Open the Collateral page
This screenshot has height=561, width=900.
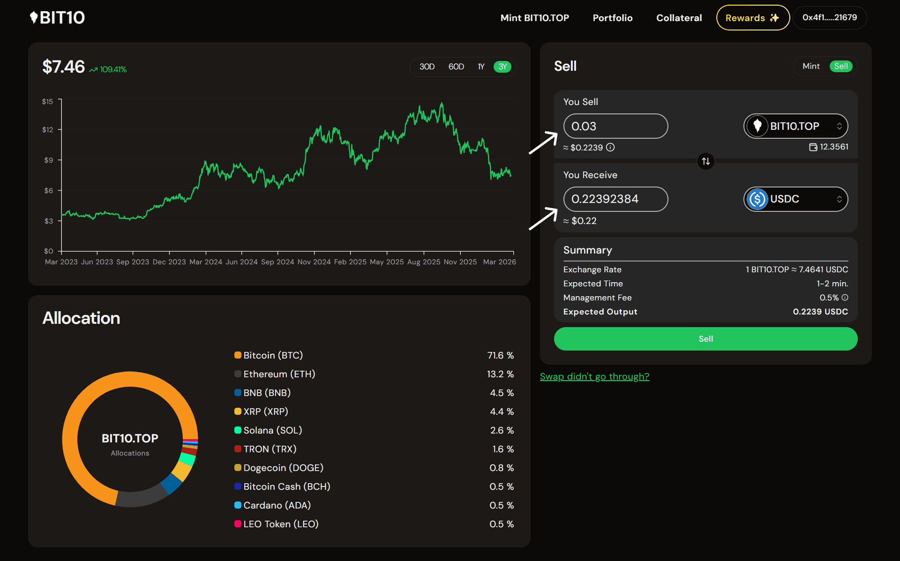679,18
